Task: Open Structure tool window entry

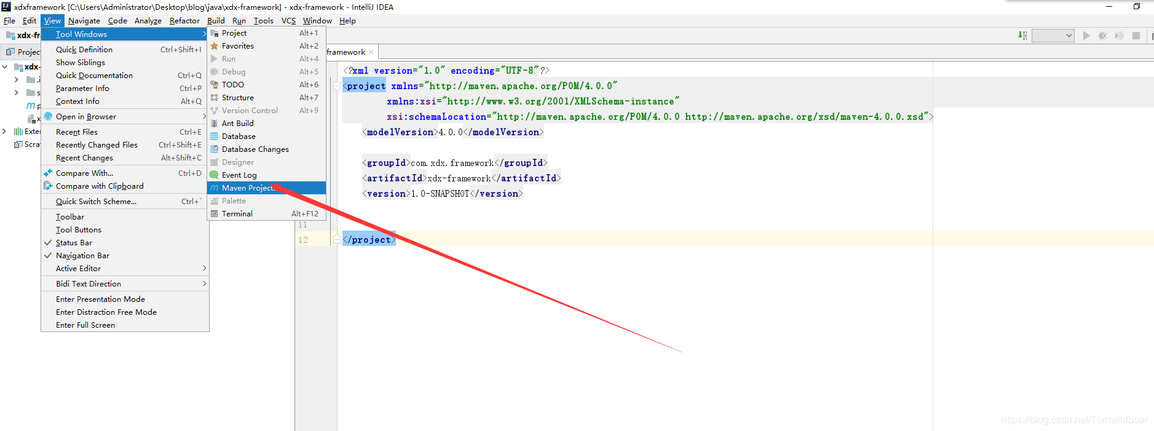Action: [x=266, y=98]
